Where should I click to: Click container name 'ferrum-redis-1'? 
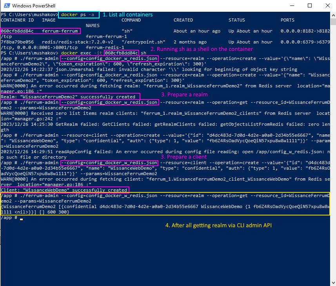[105, 47]
